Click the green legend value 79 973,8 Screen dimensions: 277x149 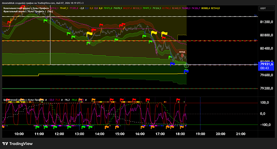[108, 8]
